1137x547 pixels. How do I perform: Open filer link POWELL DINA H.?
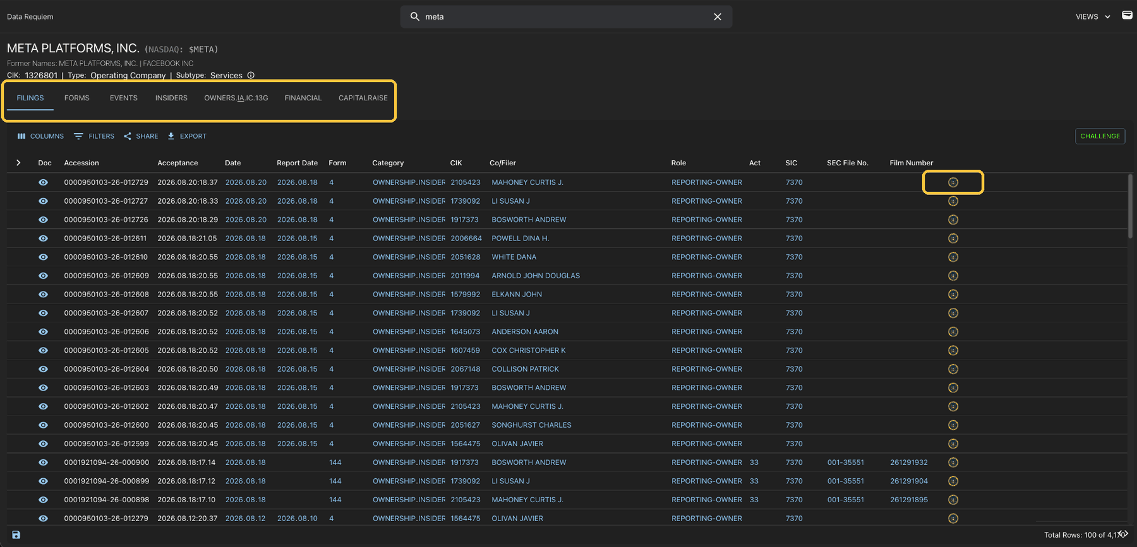520,238
